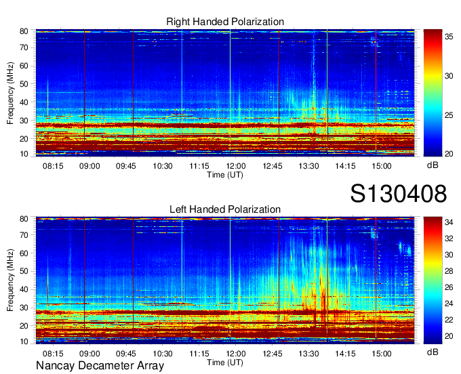
Task: Click the 28 value on Left Handed colorbar
Action: pos(449,271)
